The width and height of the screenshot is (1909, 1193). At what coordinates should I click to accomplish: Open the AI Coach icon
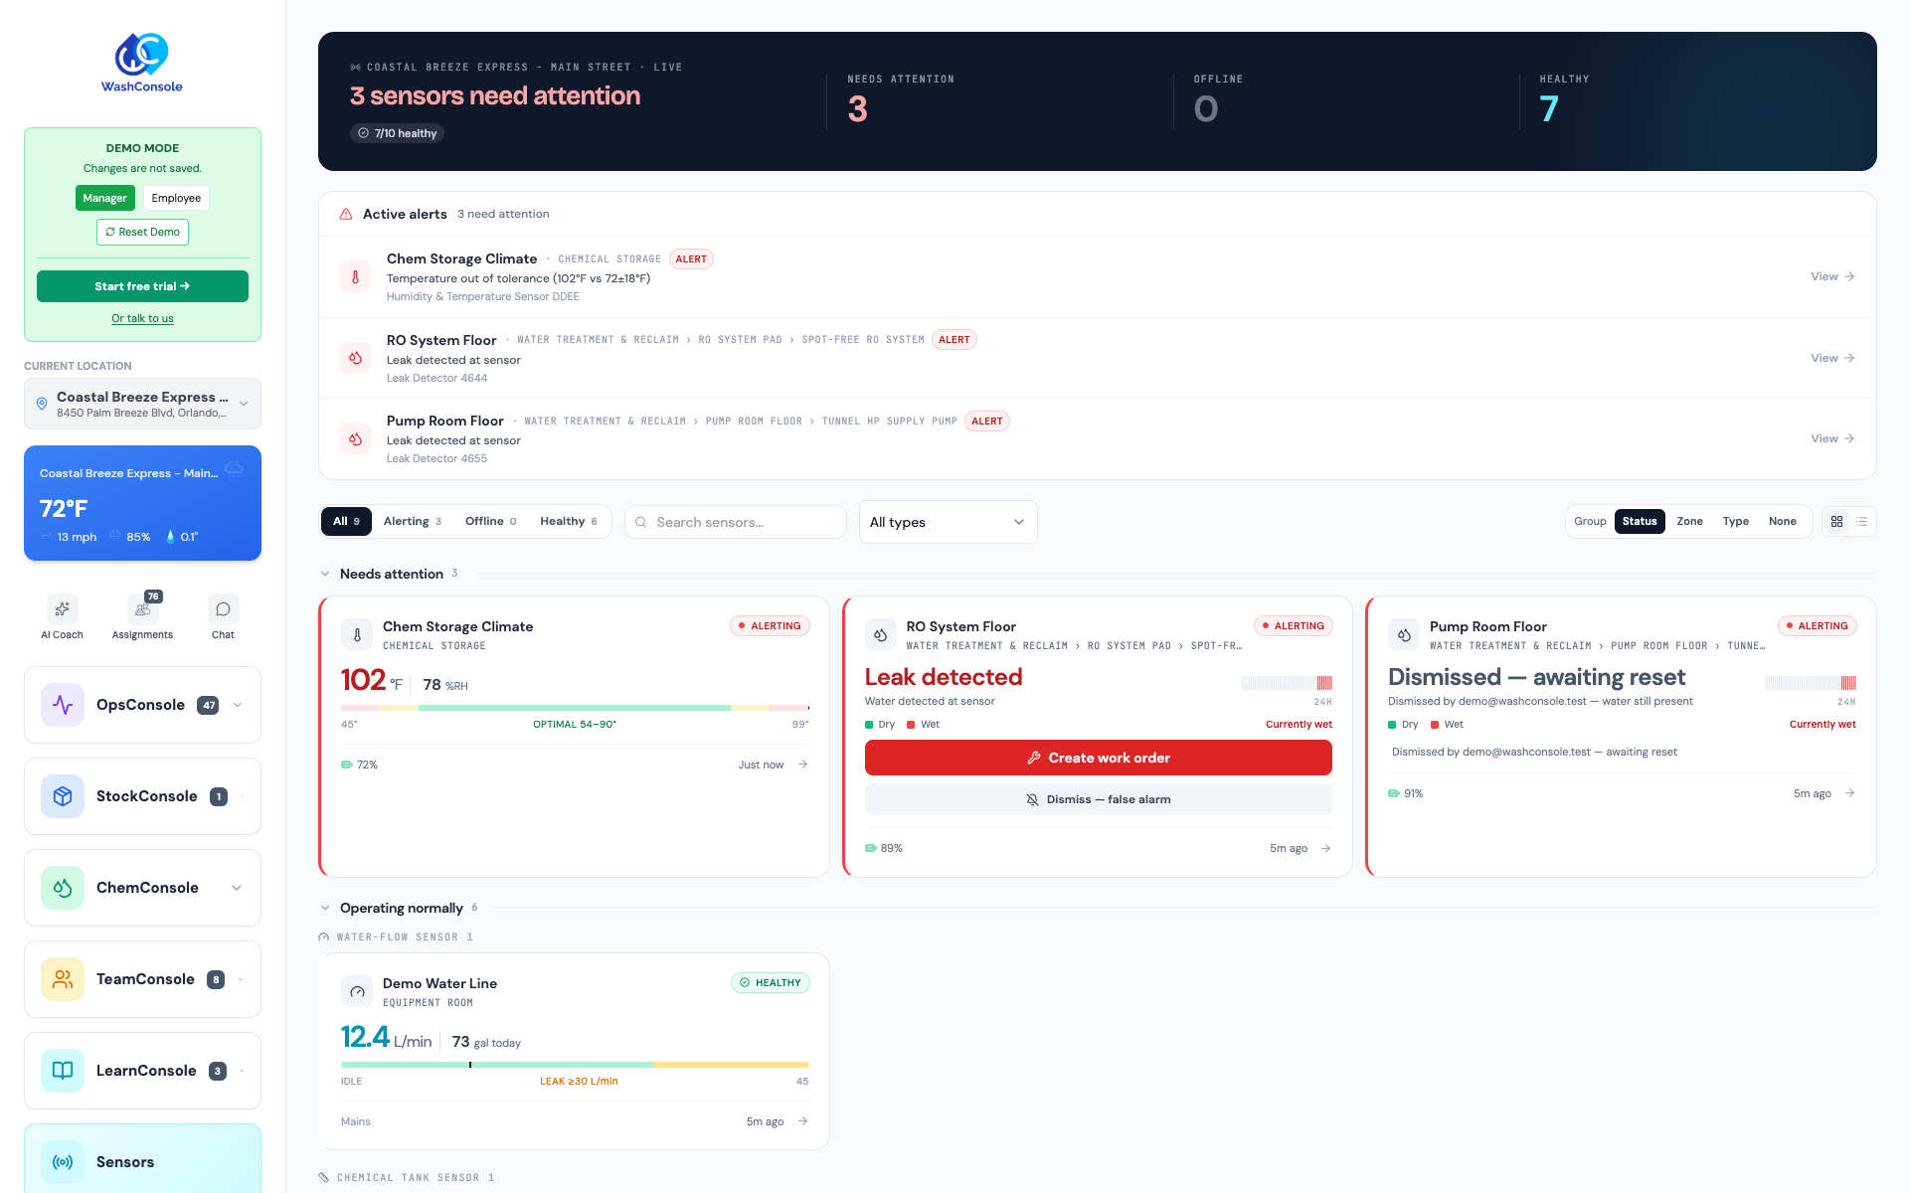coord(62,608)
